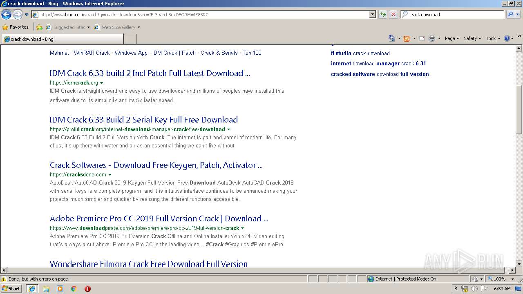Click the Home icon in command bar
Image resolution: width=523 pixels, height=294 pixels.
pyautogui.click(x=391, y=38)
